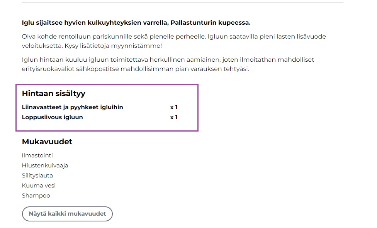The height and width of the screenshot is (228, 377).
Task: Click the x 1 quantity beside Loppusiivous
Action: [x=174, y=117]
